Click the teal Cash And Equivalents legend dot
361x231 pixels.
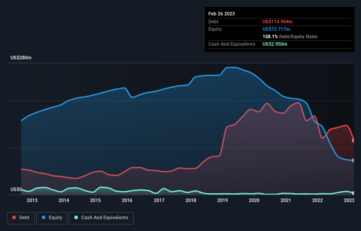click(76, 217)
